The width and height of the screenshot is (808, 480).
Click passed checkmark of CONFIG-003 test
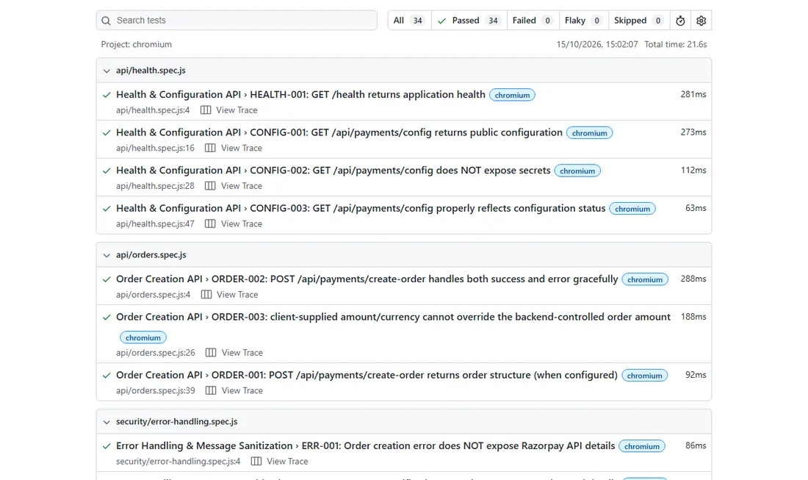point(107,209)
